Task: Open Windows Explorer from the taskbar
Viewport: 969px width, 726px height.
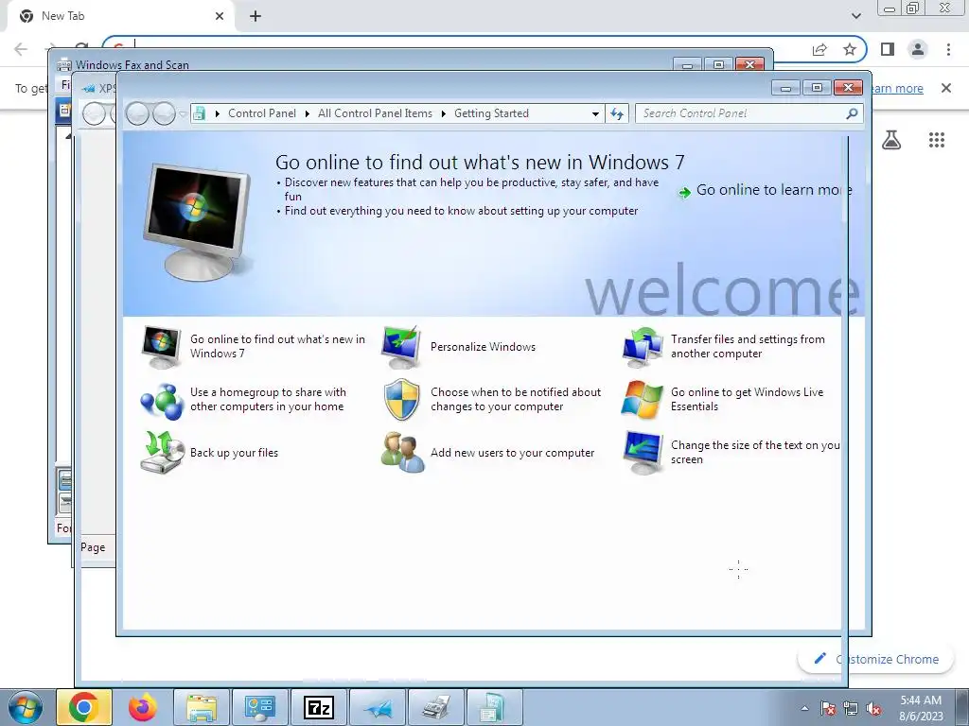Action: tap(202, 707)
